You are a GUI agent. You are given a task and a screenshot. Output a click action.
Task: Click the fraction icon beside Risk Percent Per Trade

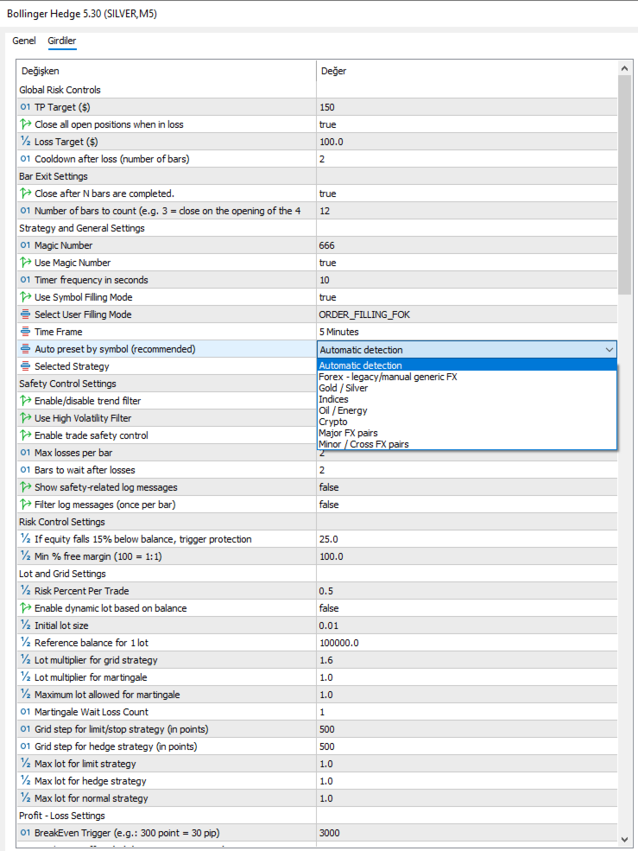pos(25,590)
